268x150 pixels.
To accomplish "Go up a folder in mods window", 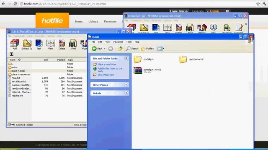I will pyautogui.click(x=121, y=49).
